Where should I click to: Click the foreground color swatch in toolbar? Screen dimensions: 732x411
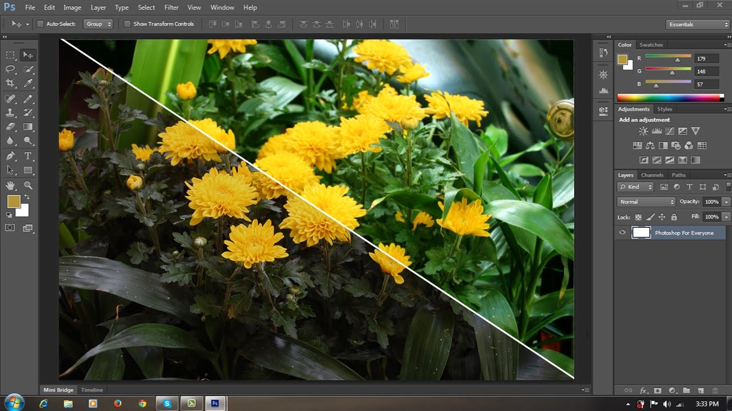[14, 202]
